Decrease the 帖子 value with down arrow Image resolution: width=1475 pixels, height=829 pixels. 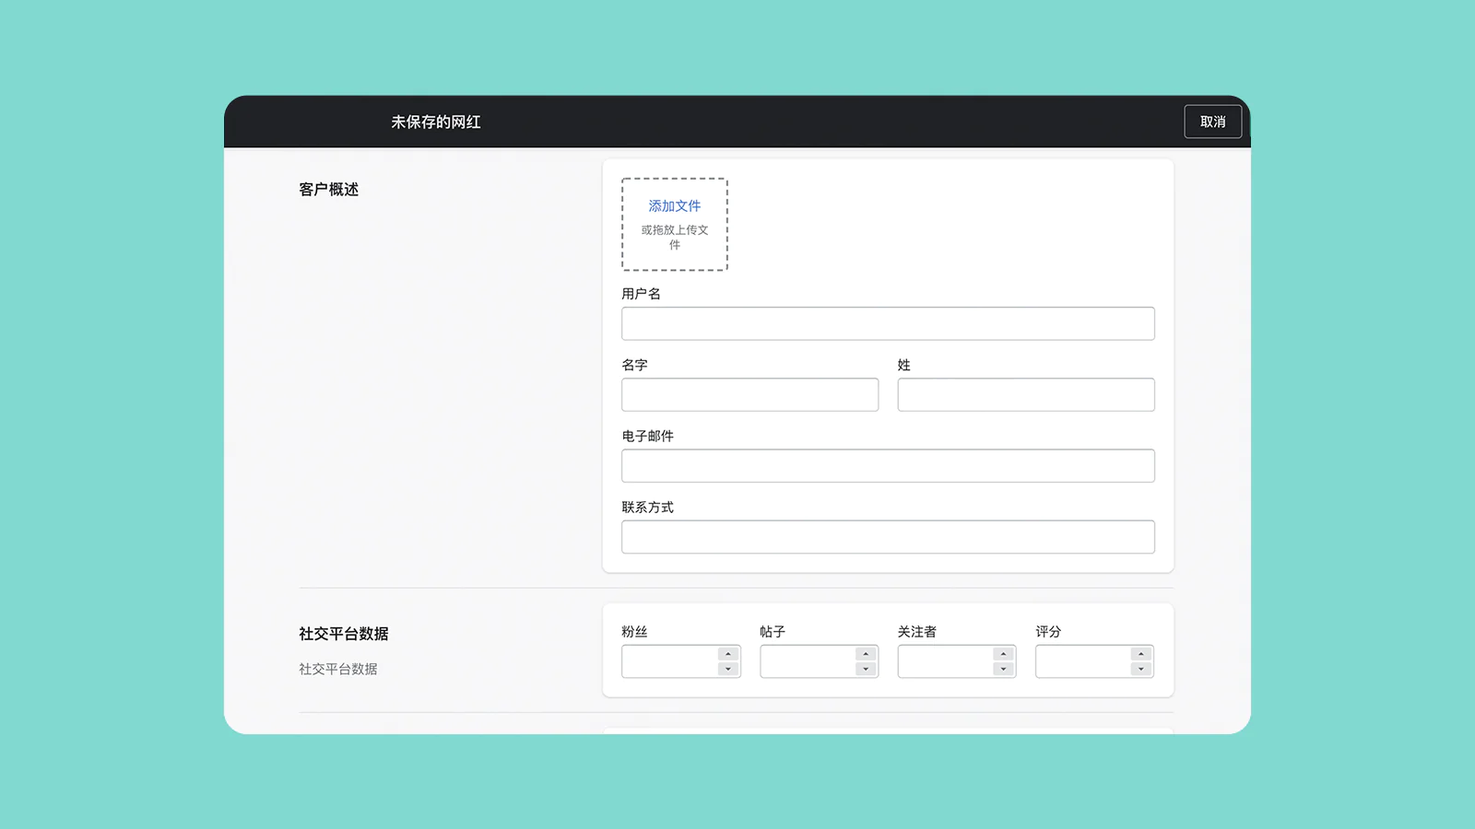click(x=866, y=669)
